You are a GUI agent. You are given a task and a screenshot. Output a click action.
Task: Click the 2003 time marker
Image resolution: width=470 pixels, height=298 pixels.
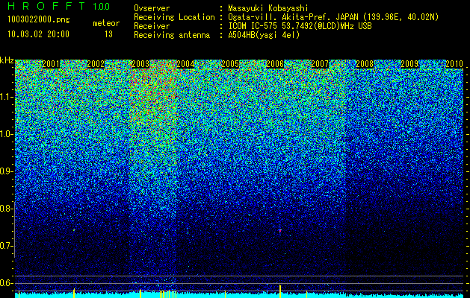point(140,64)
